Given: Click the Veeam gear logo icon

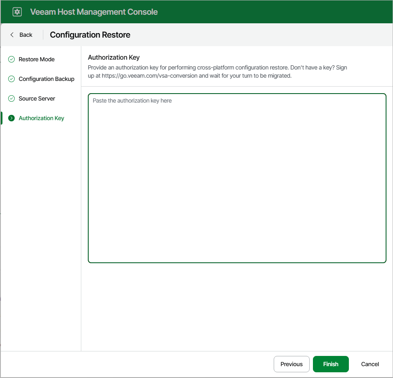Looking at the screenshot, I should [17, 11].
